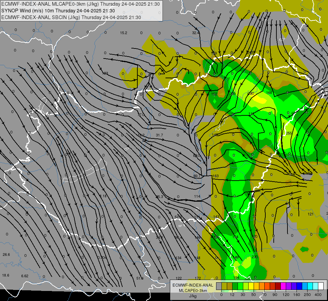Click the MLCAPE0-3km title line
The width and height of the screenshot is (328, 301).
[x=80, y=4]
